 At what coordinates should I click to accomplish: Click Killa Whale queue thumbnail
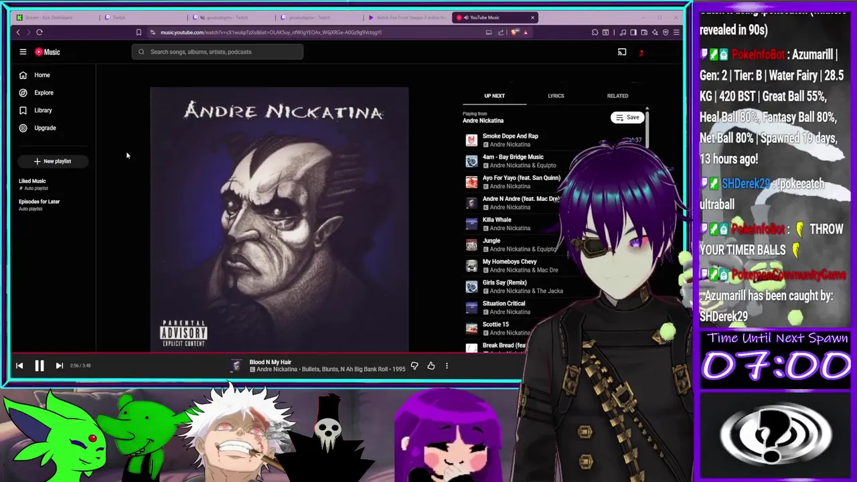tap(471, 224)
